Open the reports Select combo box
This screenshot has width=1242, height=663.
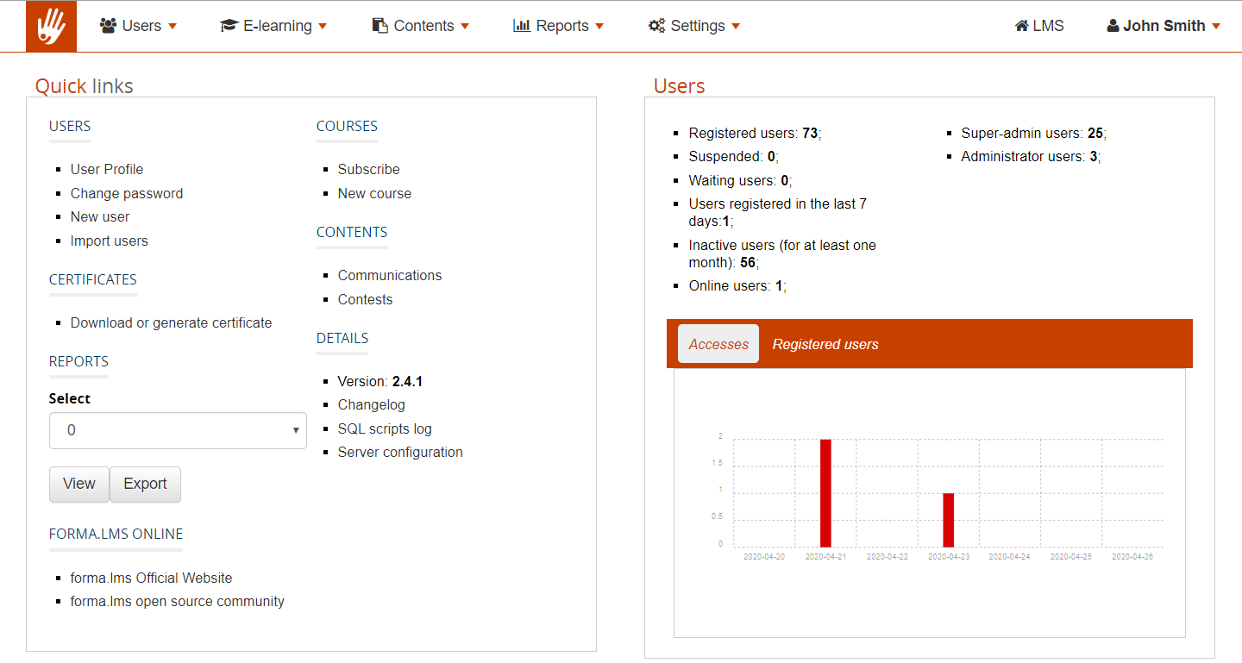coord(178,430)
